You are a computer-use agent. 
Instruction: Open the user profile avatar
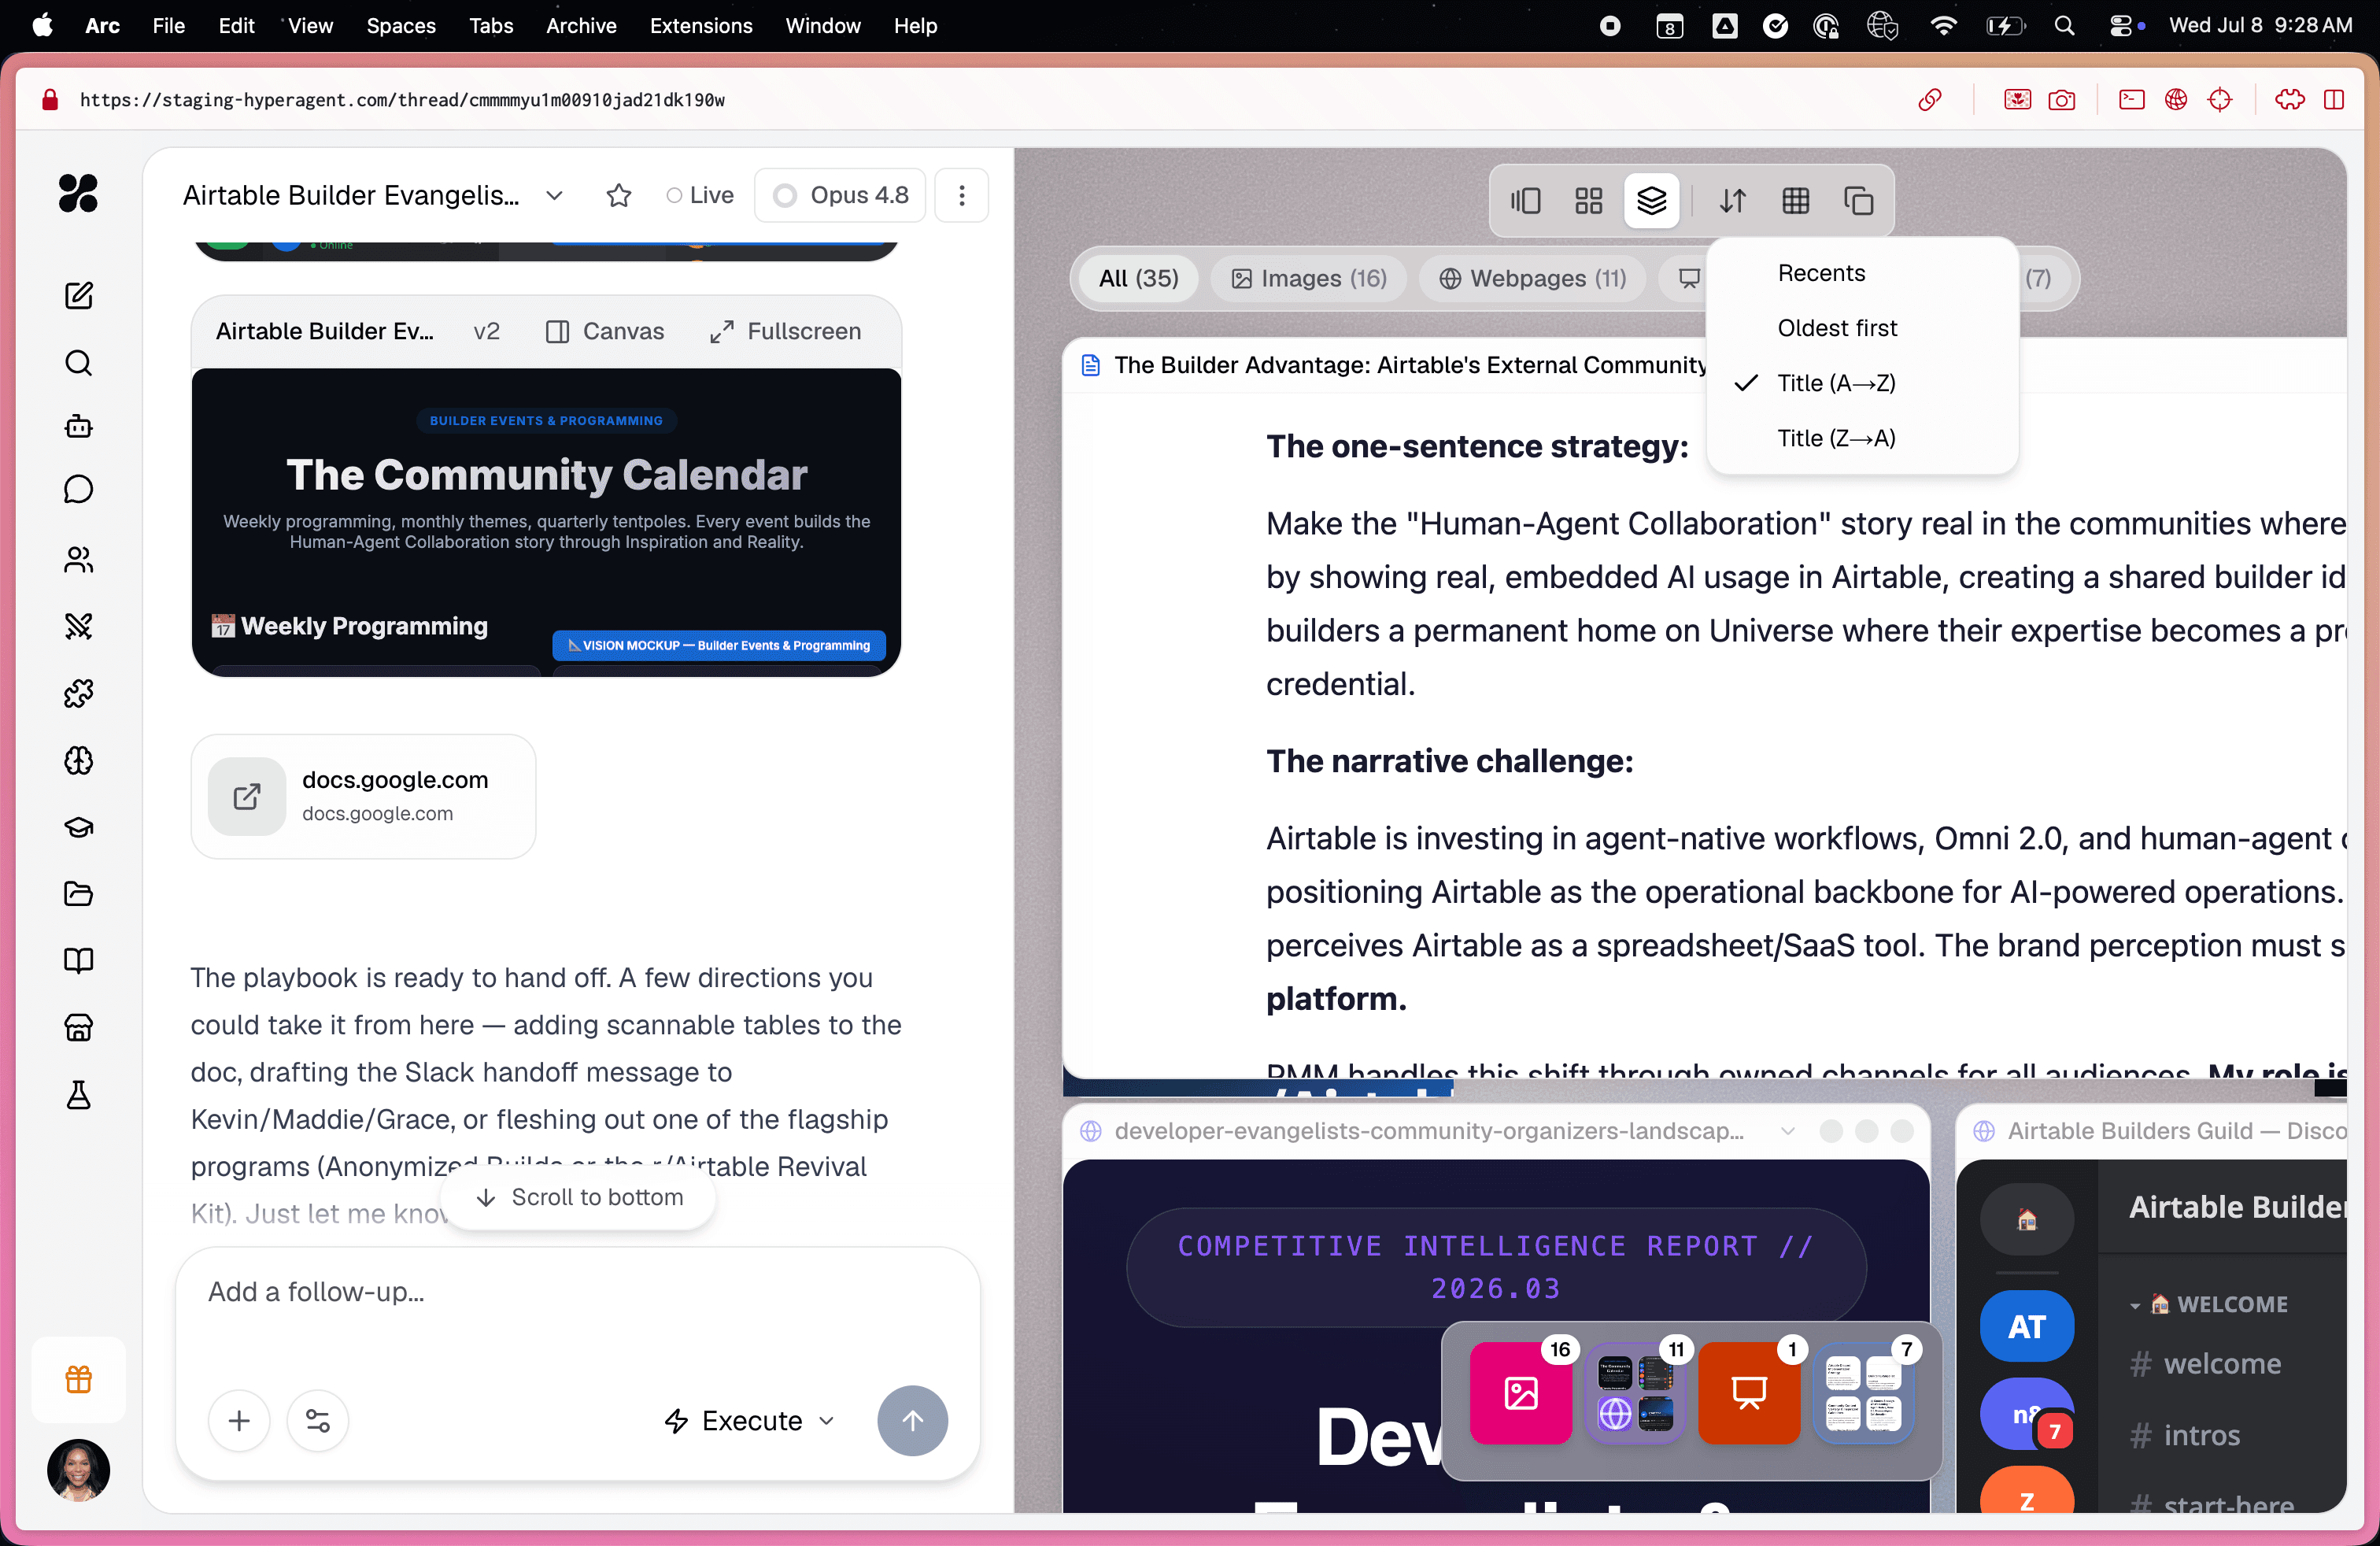pos(78,1469)
